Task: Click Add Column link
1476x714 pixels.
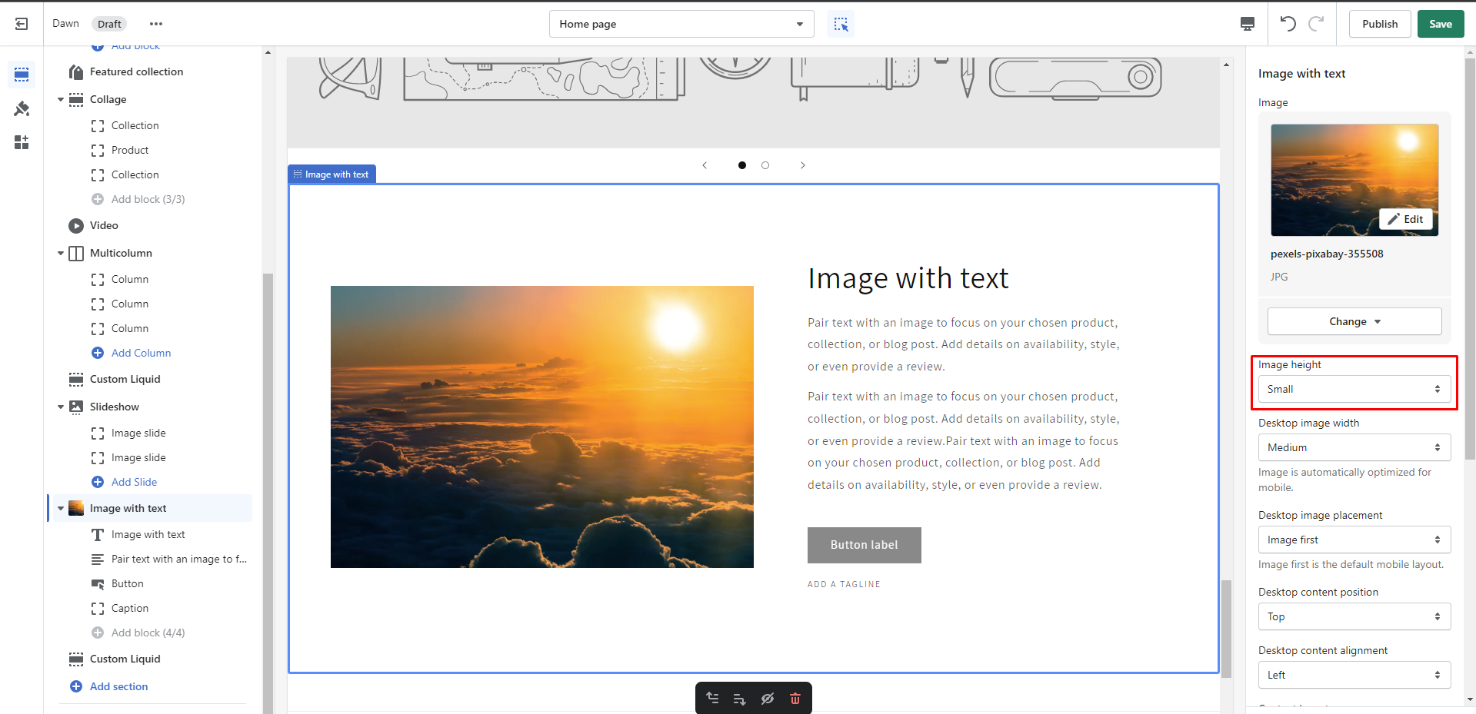Action: (x=141, y=353)
